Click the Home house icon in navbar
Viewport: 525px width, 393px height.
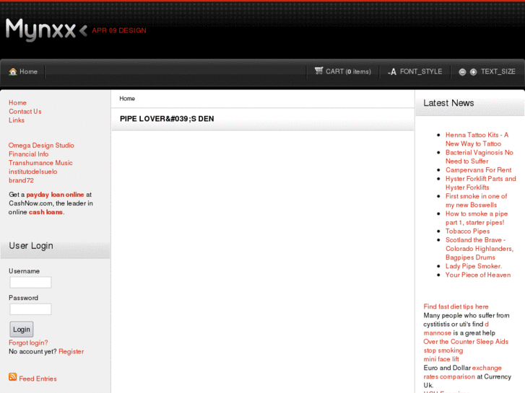coord(13,71)
